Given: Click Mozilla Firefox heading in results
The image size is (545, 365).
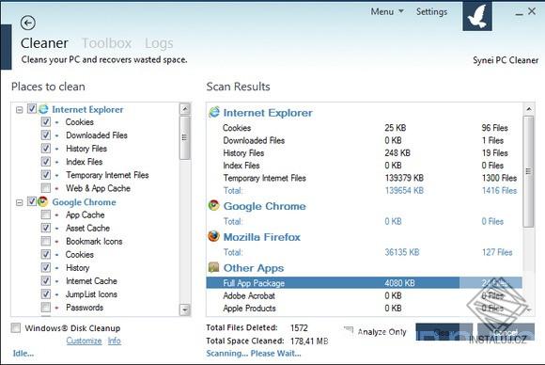Looking at the screenshot, I should [x=262, y=237].
